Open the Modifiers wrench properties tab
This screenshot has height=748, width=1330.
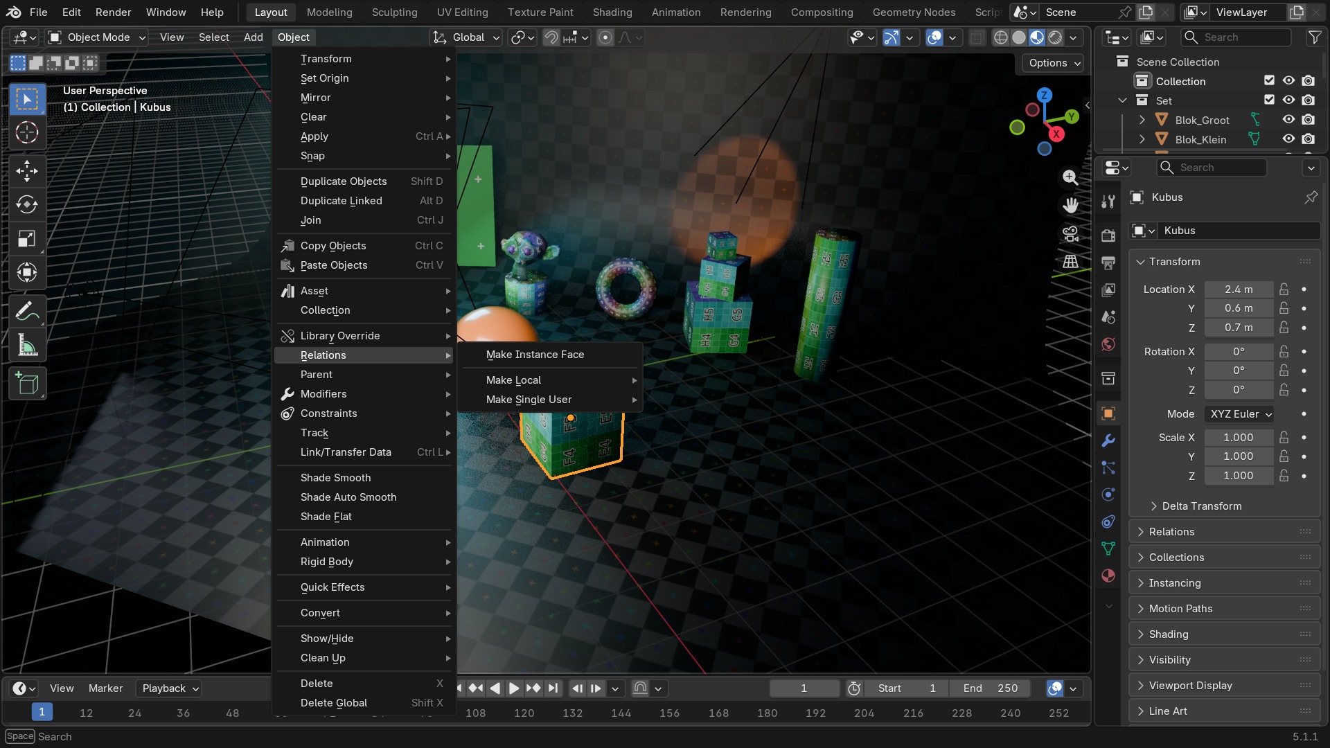tap(1108, 440)
